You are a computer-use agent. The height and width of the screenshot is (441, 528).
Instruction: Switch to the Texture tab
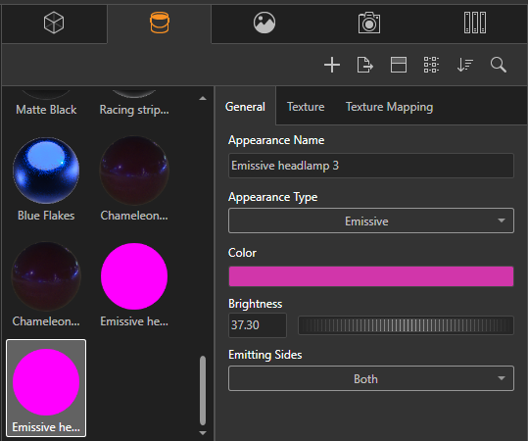tap(306, 107)
